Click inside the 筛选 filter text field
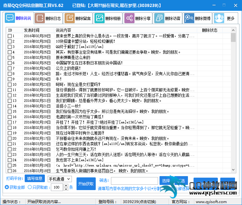Screen dimensions: 242x205 [x=135, y=181]
